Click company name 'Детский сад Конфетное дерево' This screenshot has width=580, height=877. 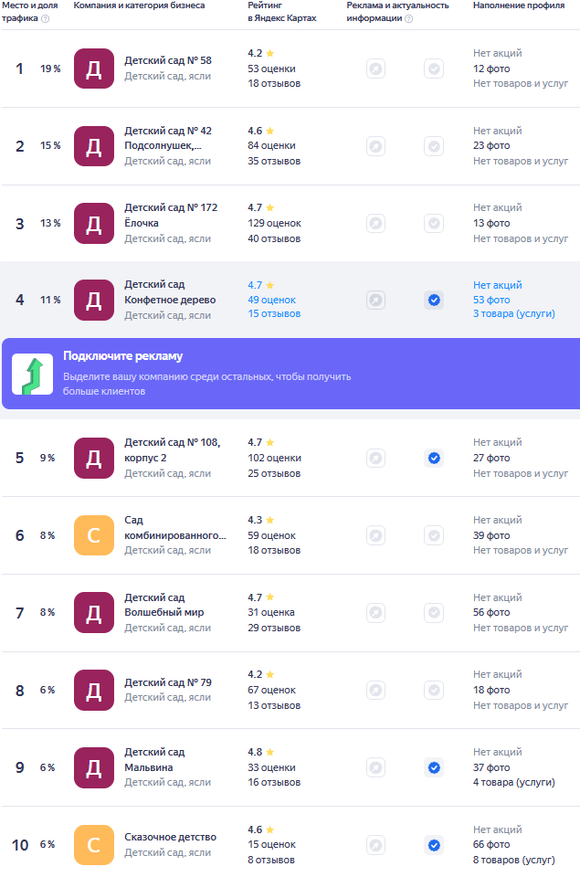click(x=170, y=292)
